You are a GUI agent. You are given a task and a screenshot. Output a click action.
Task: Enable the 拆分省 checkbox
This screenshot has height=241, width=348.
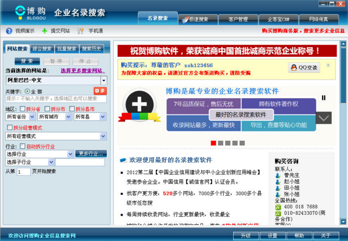point(23,109)
